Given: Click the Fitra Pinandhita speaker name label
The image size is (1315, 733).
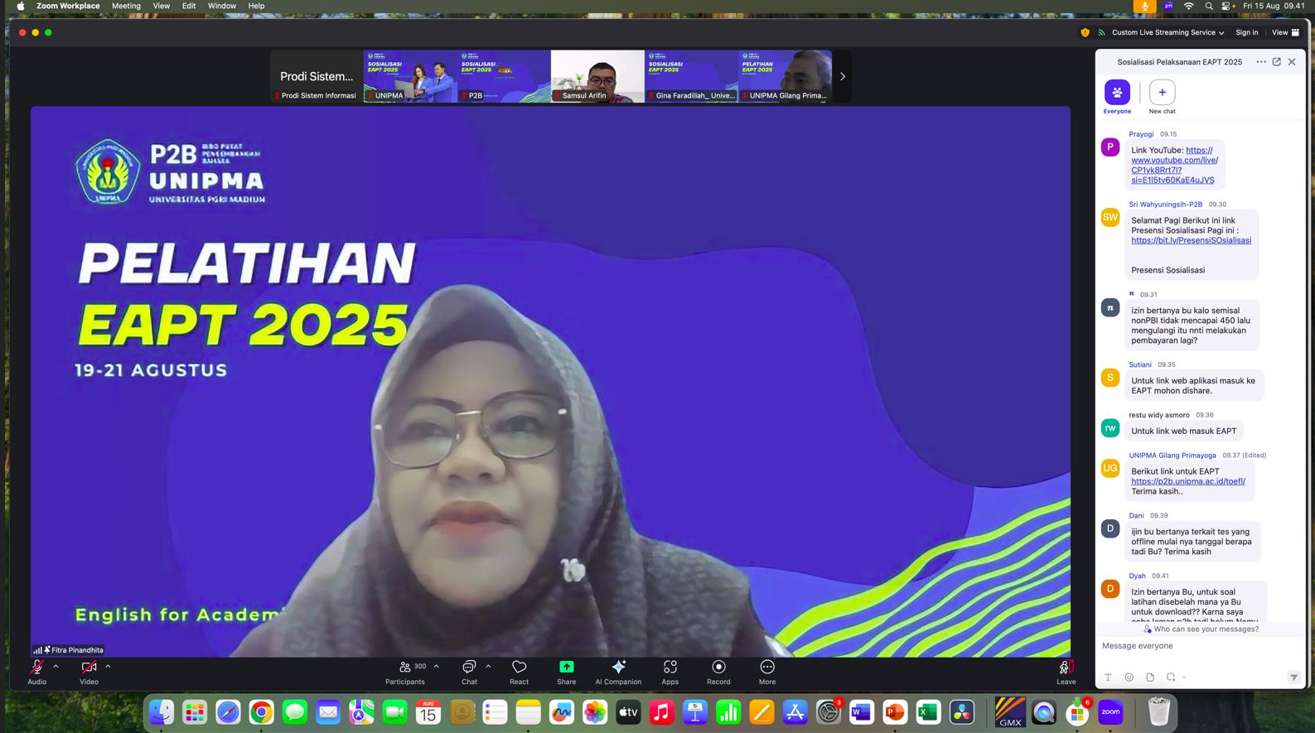Looking at the screenshot, I should [77, 650].
